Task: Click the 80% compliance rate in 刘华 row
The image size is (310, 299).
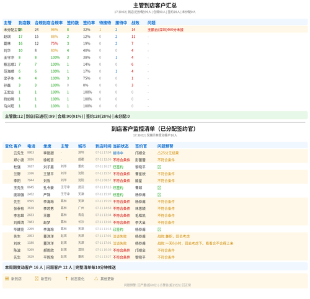Action: [55, 50]
